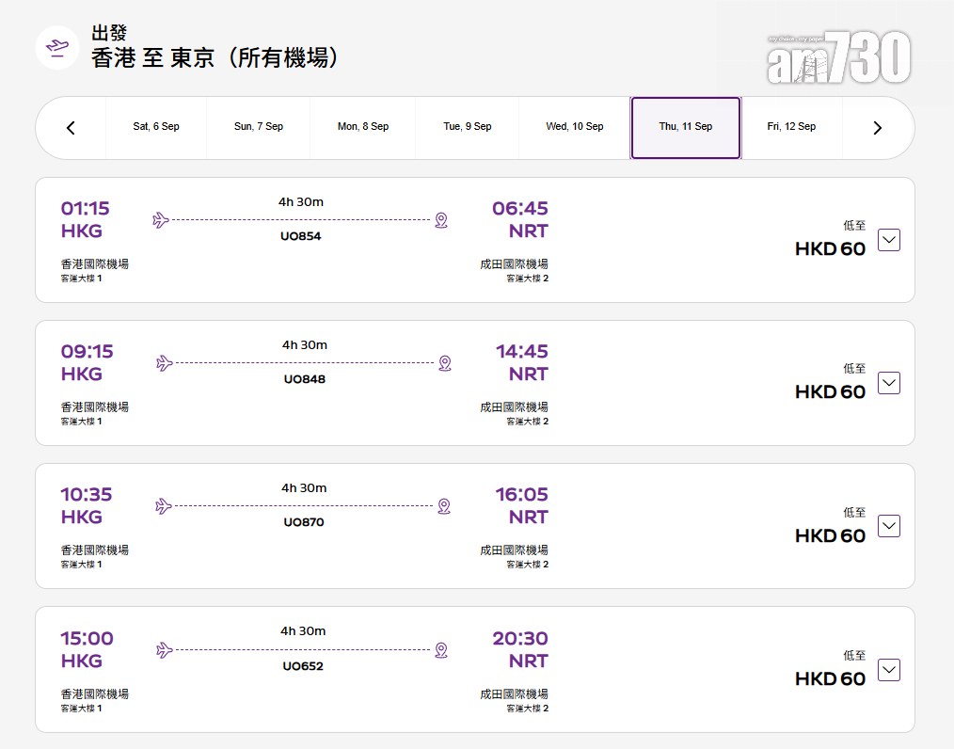The image size is (954, 749).
Task: Click the airplane icon on flight UO854
Action: 161,220
